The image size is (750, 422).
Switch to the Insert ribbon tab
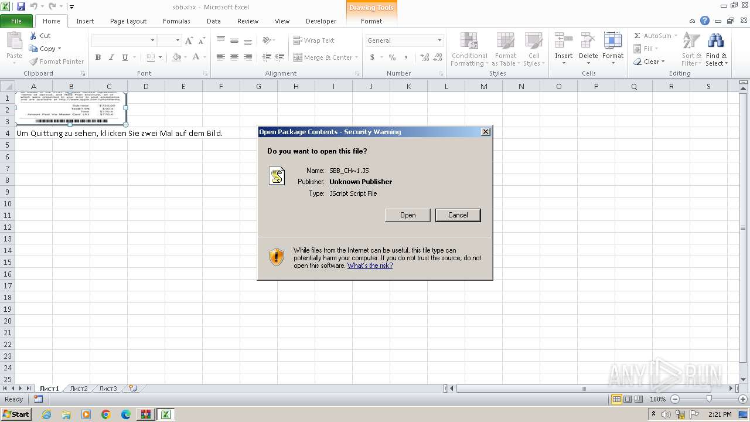(85, 21)
